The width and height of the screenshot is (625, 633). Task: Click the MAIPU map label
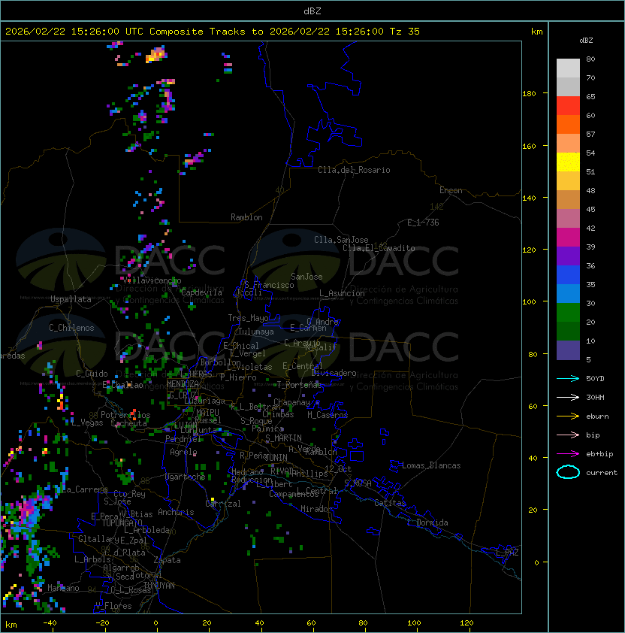pyautogui.click(x=207, y=413)
